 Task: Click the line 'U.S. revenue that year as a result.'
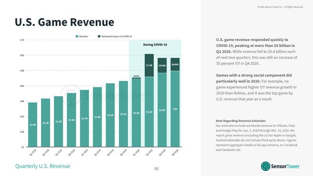coord(244,99)
